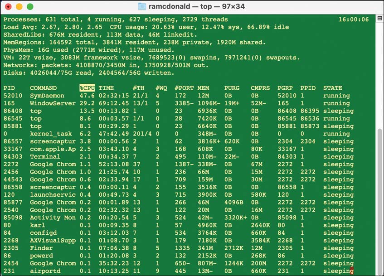Click the kernel_task process entry
Screen dimensions: 384x276
(x=51, y=134)
